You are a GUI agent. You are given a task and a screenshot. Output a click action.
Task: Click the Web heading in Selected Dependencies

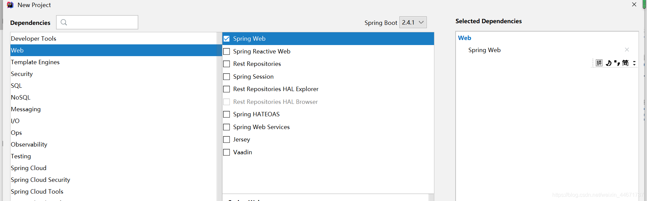(x=464, y=38)
